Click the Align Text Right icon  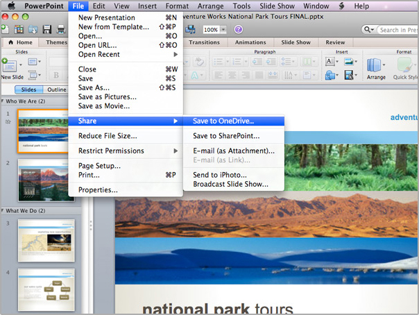(246, 76)
